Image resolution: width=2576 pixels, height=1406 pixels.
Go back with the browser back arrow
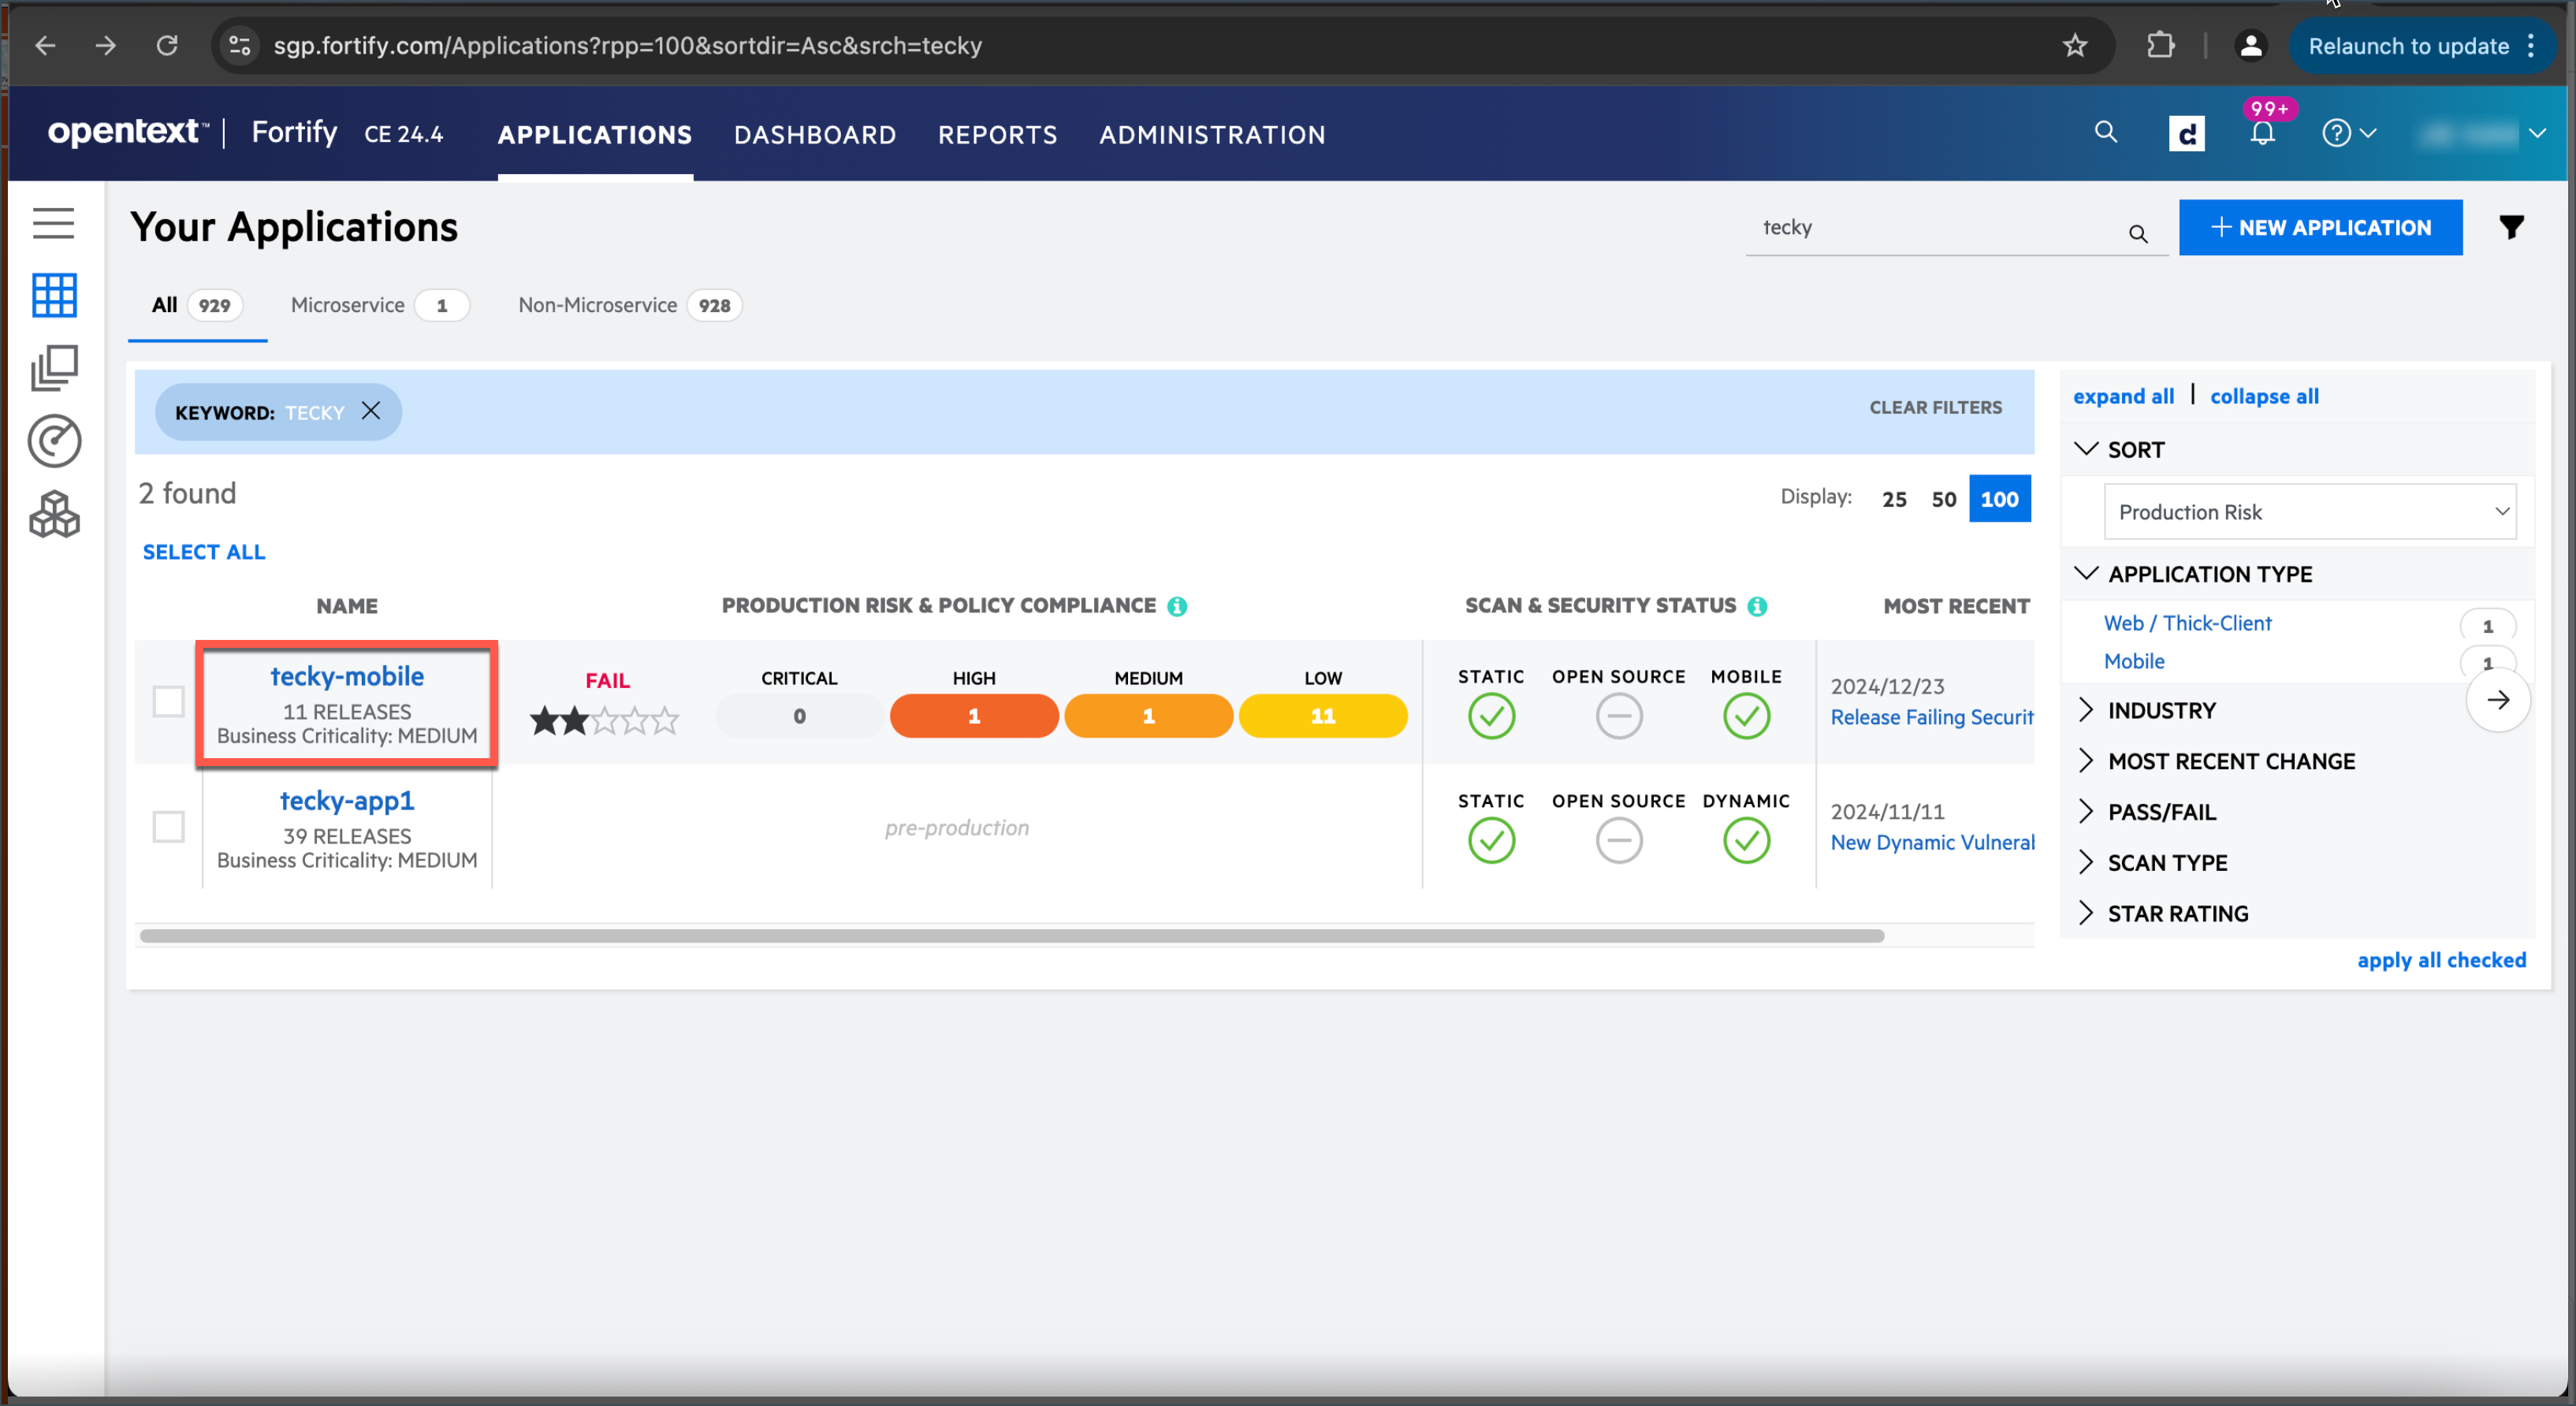(x=45, y=46)
